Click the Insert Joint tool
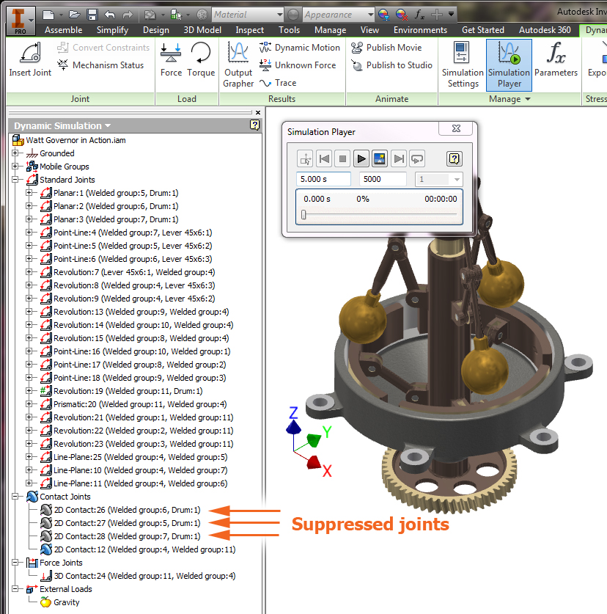 click(30, 59)
